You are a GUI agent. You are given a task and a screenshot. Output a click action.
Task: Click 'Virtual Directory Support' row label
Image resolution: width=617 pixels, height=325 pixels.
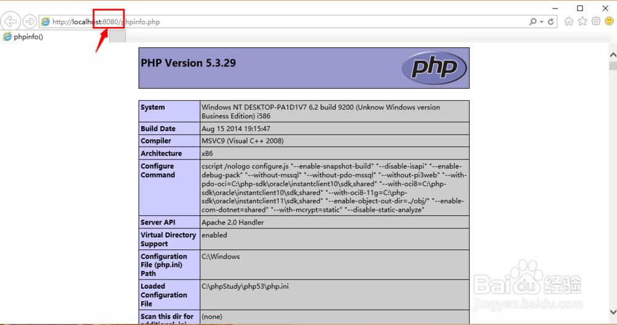click(168, 239)
